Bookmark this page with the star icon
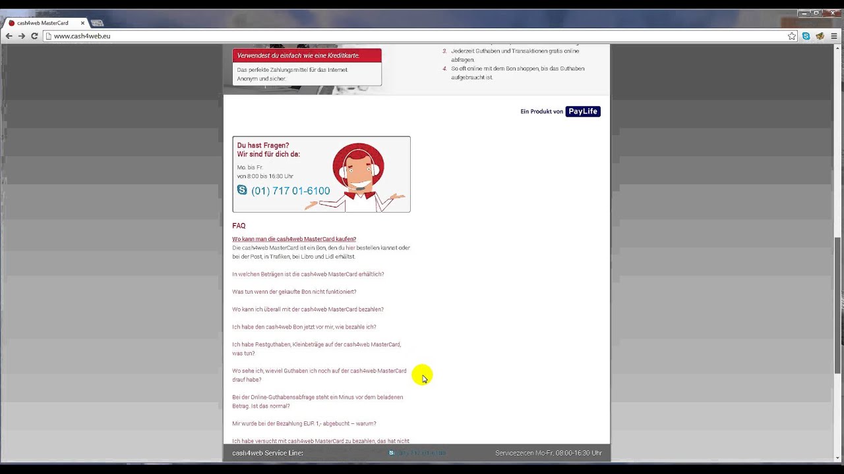This screenshot has width=844, height=474. pos(792,36)
